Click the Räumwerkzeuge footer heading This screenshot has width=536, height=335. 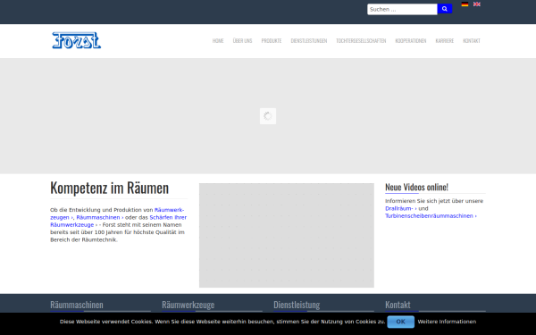[188, 305]
